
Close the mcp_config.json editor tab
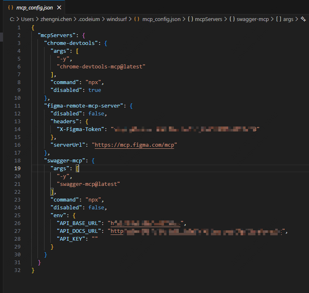click(x=59, y=7)
